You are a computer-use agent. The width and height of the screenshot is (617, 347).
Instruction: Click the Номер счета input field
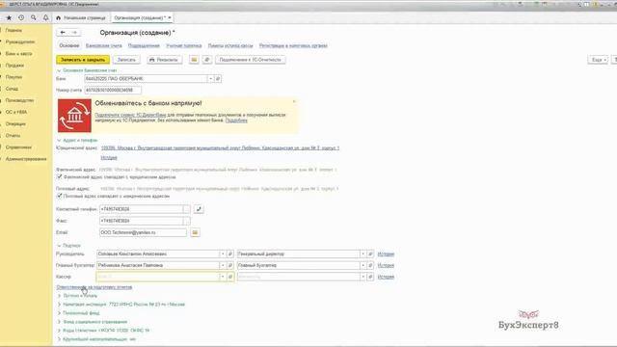pyautogui.click(x=113, y=90)
